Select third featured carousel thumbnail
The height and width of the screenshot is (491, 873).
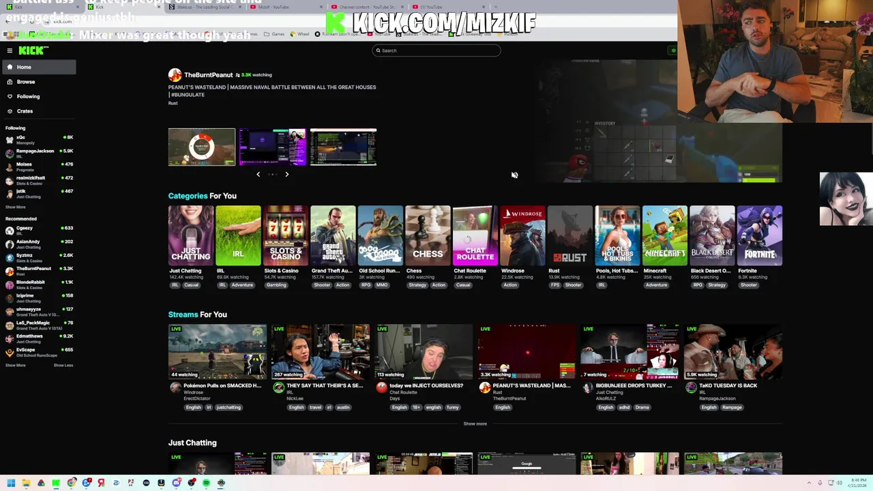(343, 147)
